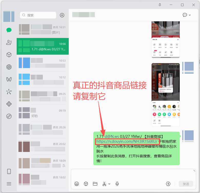Toggle the pin window on top icon
The width and height of the screenshot is (200, 193).
tap(160, 5)
